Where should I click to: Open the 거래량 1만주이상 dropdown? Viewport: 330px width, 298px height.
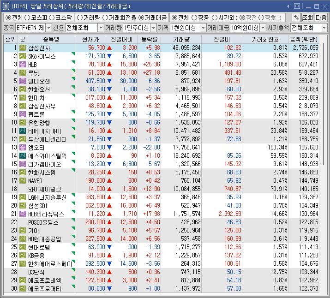click(154, 28)
